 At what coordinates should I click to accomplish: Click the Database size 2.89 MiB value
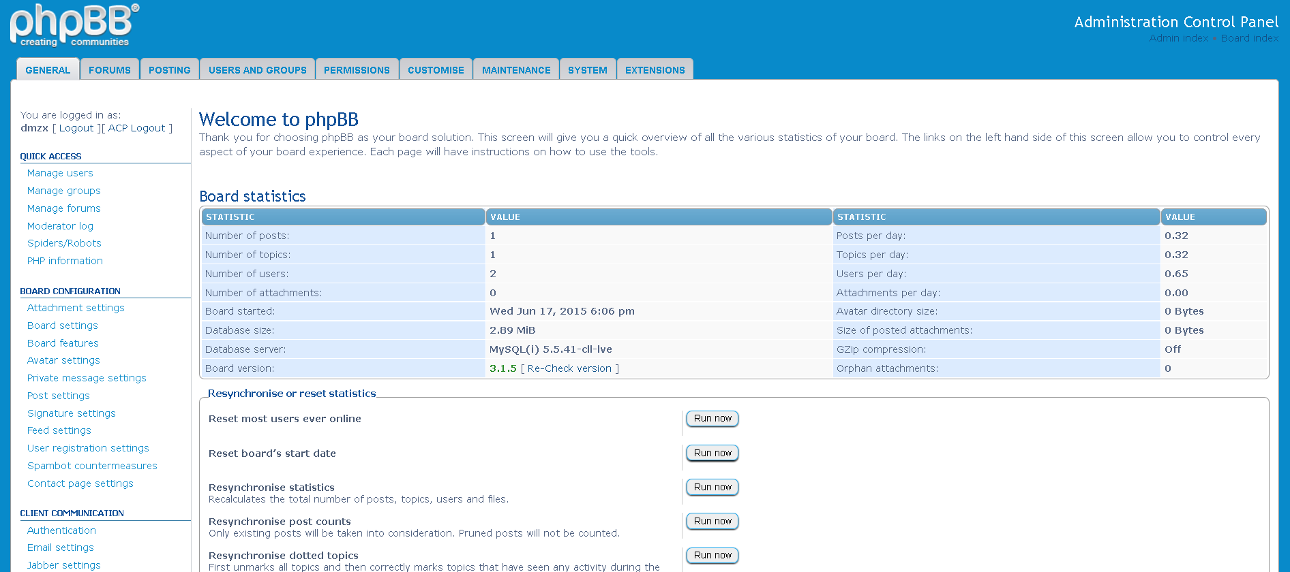(513, 330)
